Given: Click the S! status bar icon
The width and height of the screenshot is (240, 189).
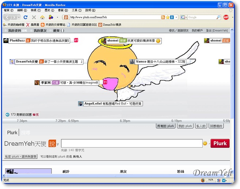Looking at the screenshot, I should point(219,180).
